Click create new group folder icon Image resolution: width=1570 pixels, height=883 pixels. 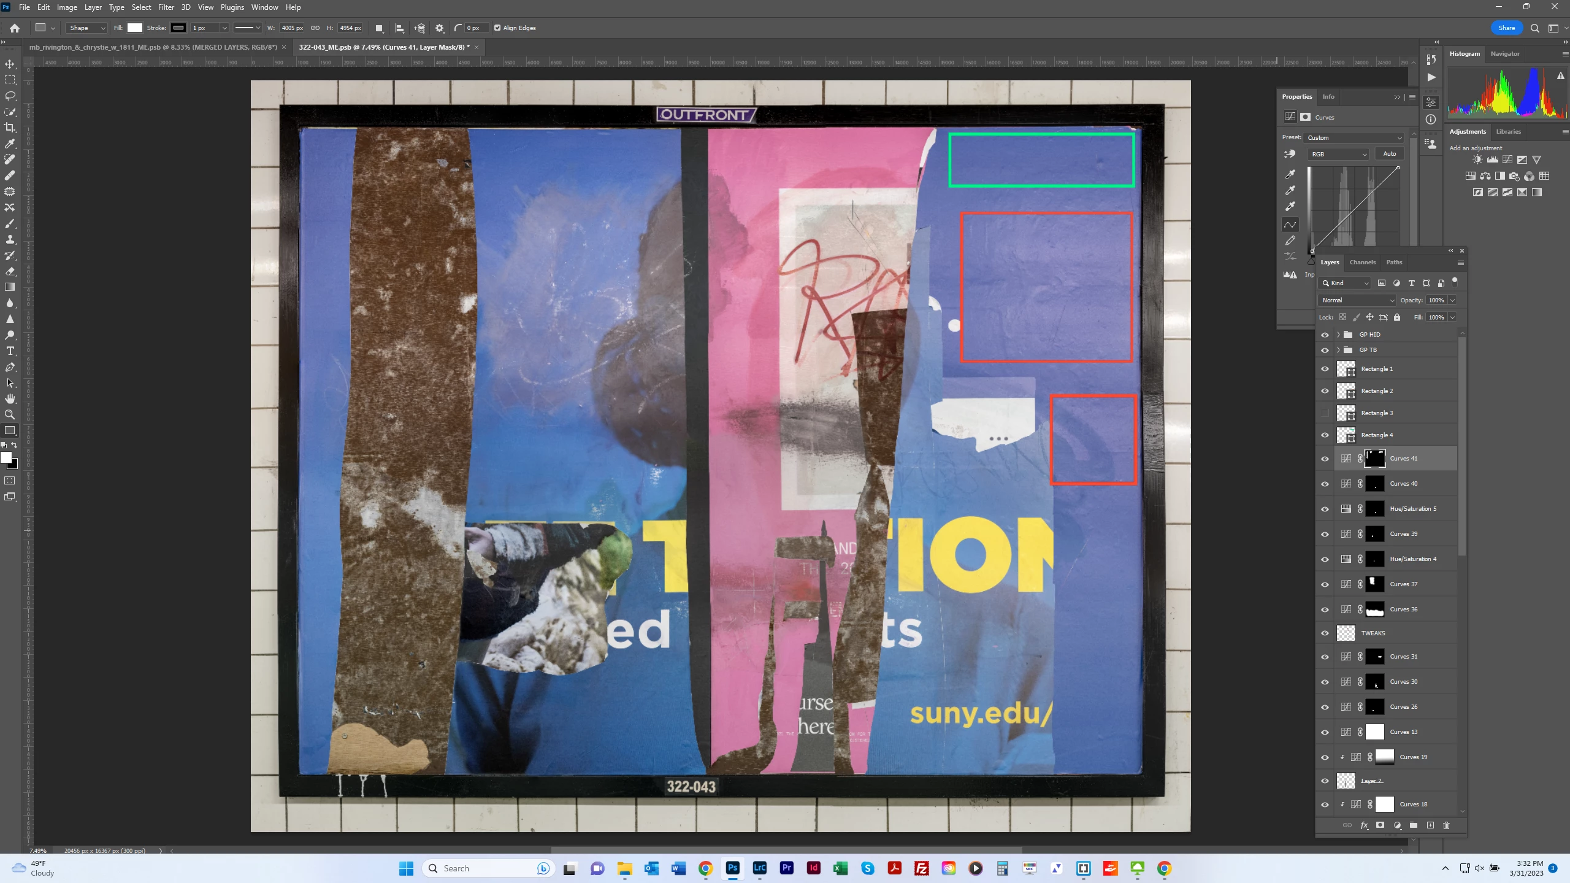click(1414, 825)
